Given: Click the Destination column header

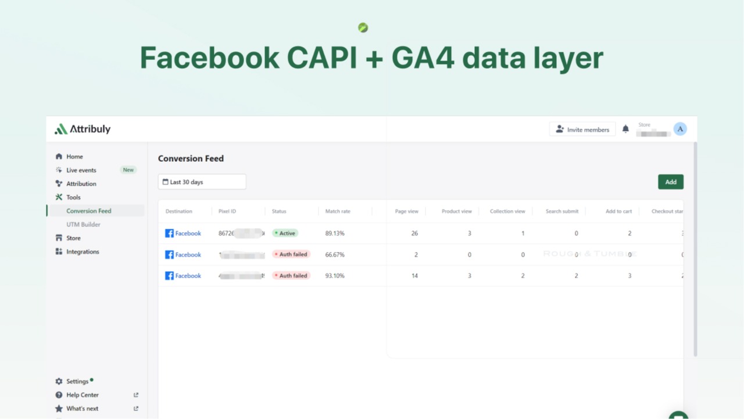Looking at the screenshot, I should pyautogui.click(x=179, y=211).
